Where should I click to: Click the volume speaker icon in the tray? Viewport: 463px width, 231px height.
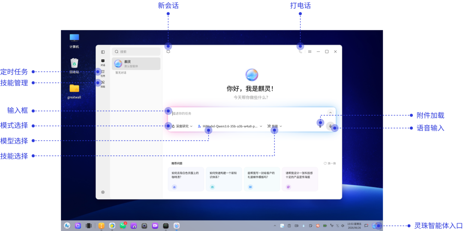click(343, 226)
